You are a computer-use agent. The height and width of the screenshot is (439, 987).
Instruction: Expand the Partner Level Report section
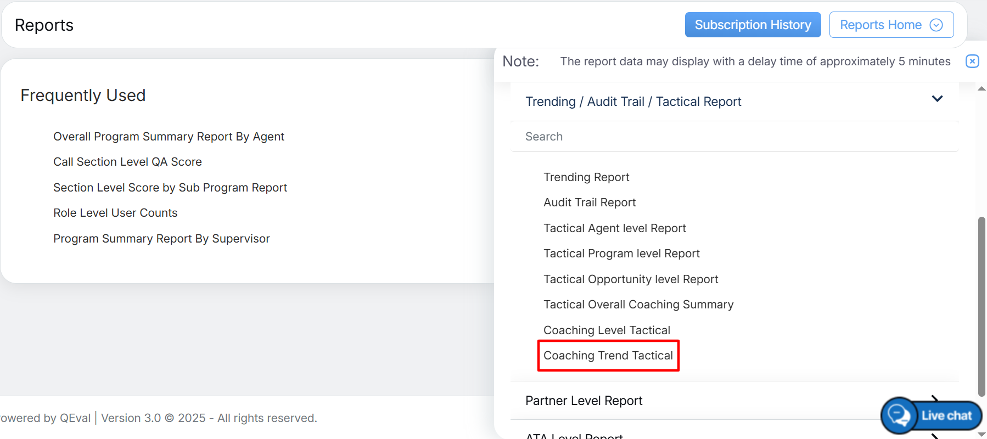[x=584, y=401]
